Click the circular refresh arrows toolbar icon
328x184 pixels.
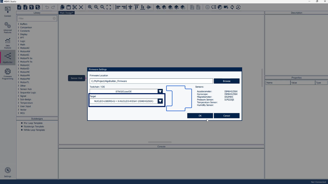(232, 7)
